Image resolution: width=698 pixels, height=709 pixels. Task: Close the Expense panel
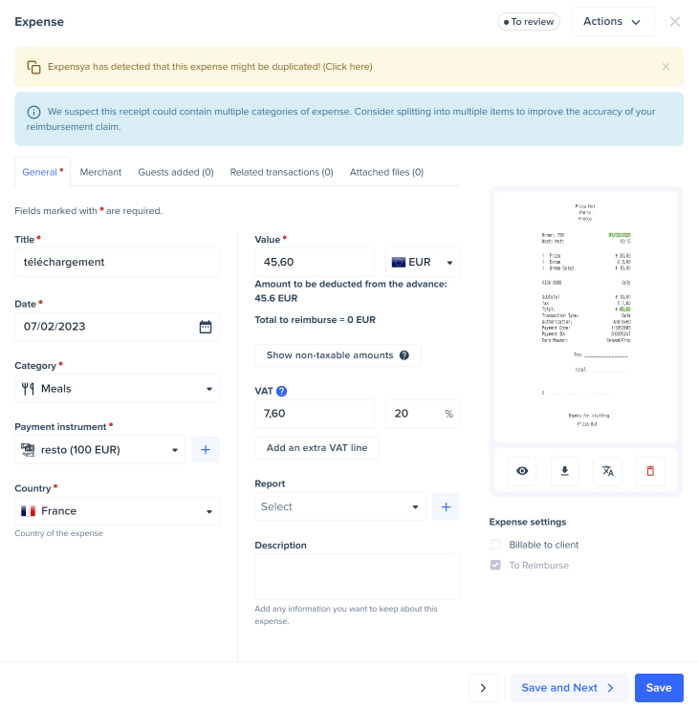(674, 22)
